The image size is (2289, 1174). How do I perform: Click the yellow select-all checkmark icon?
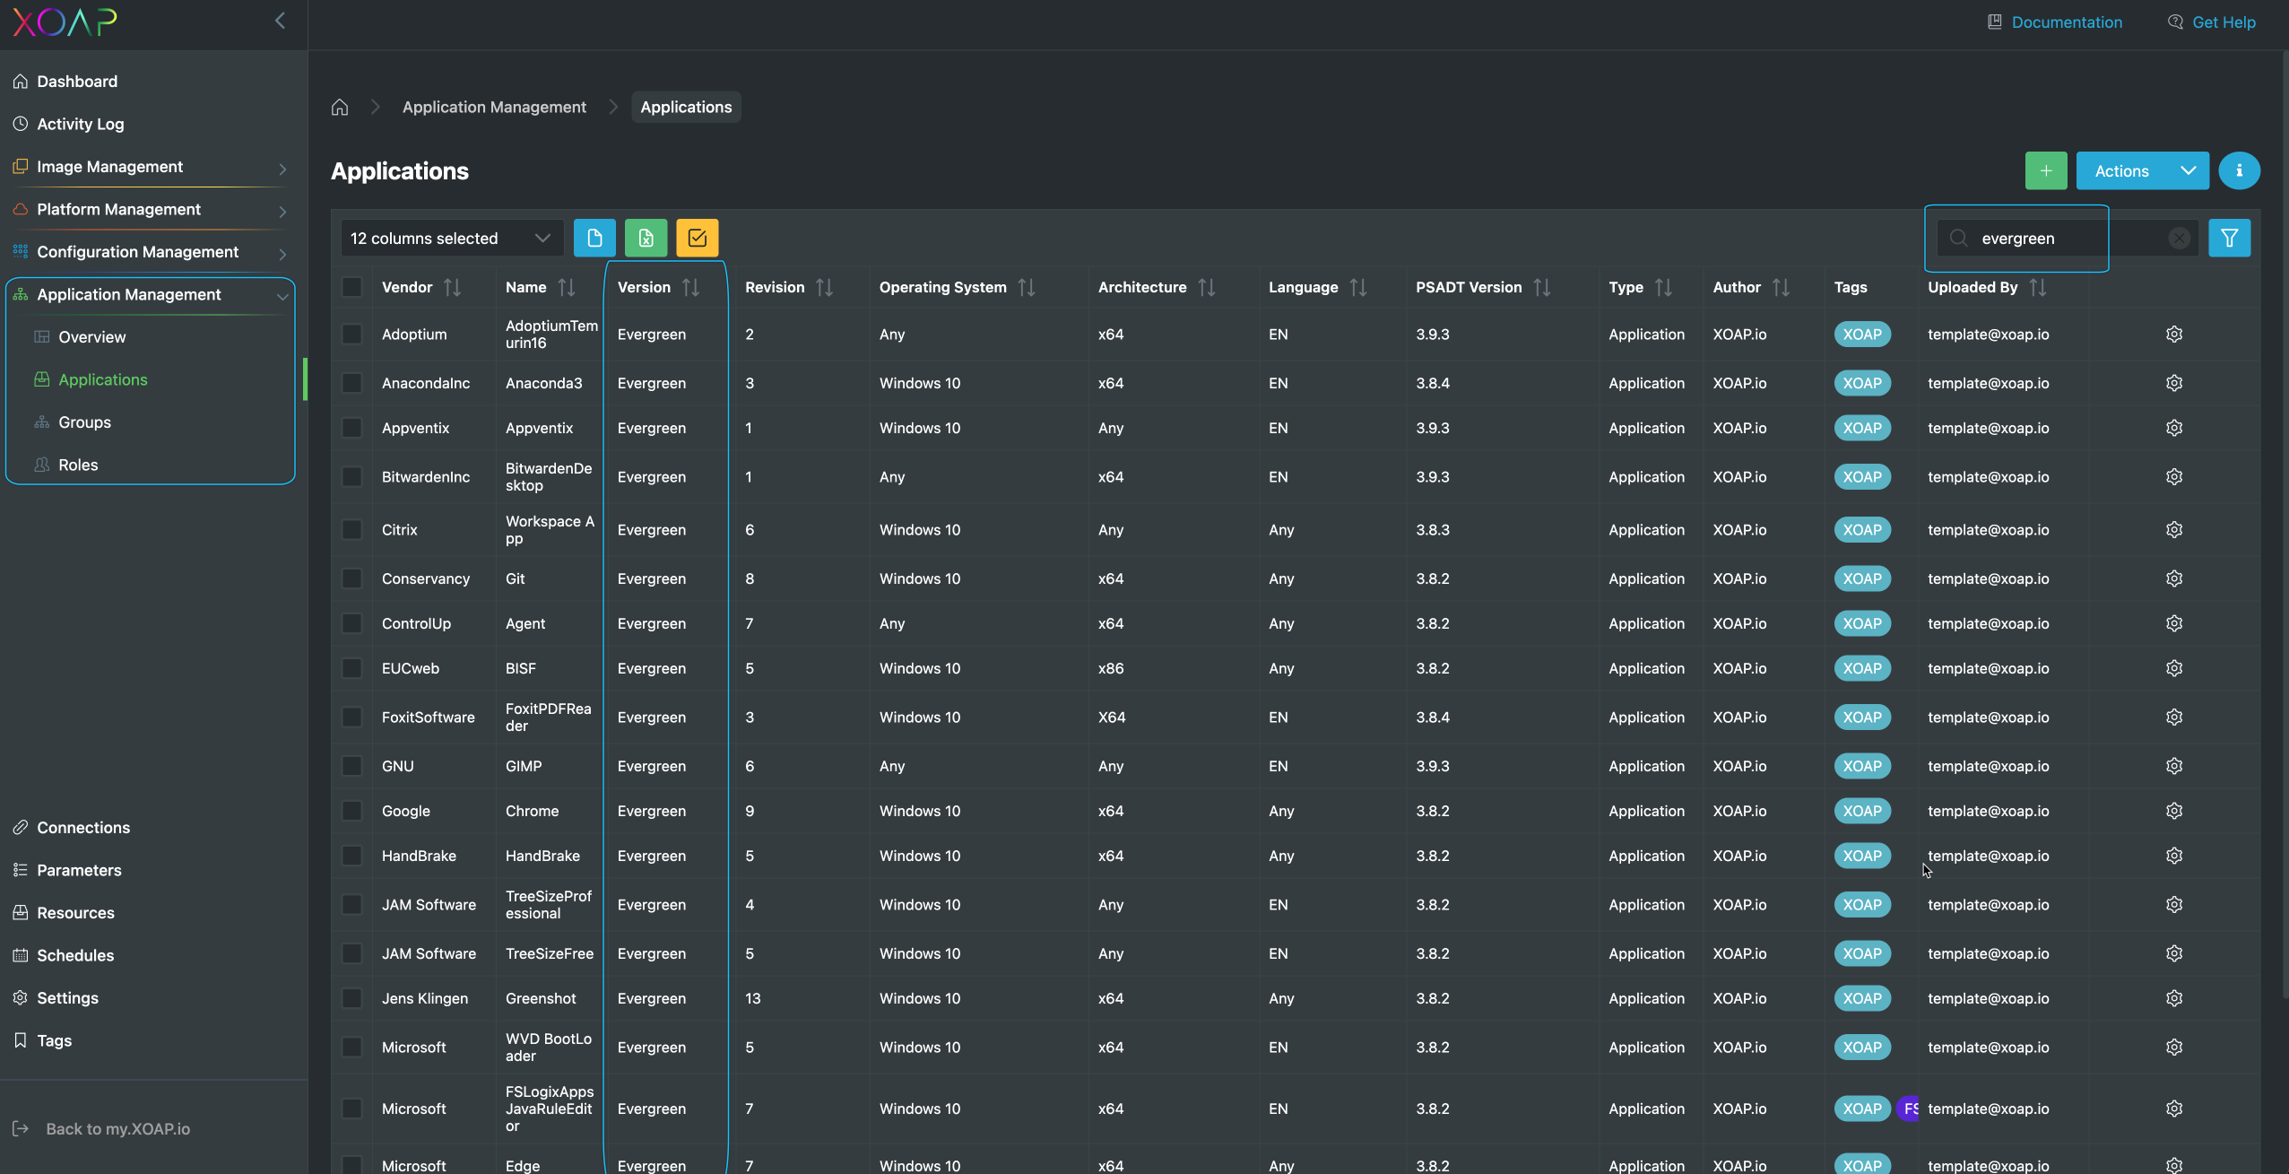click(x=697, y=238)
